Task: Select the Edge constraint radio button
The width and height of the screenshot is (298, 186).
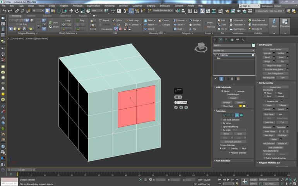Action: [276, 93]
